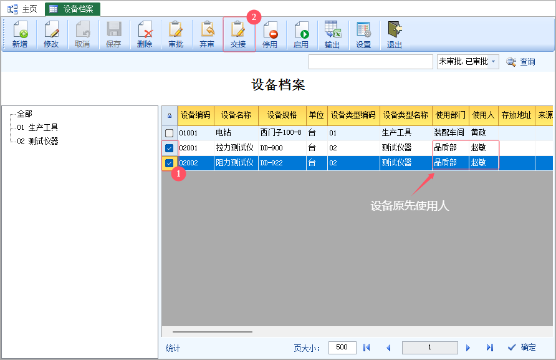The height and width of the screenshot is (360, 556).
Task: Go to next page arrow
Action: [467, 348]
